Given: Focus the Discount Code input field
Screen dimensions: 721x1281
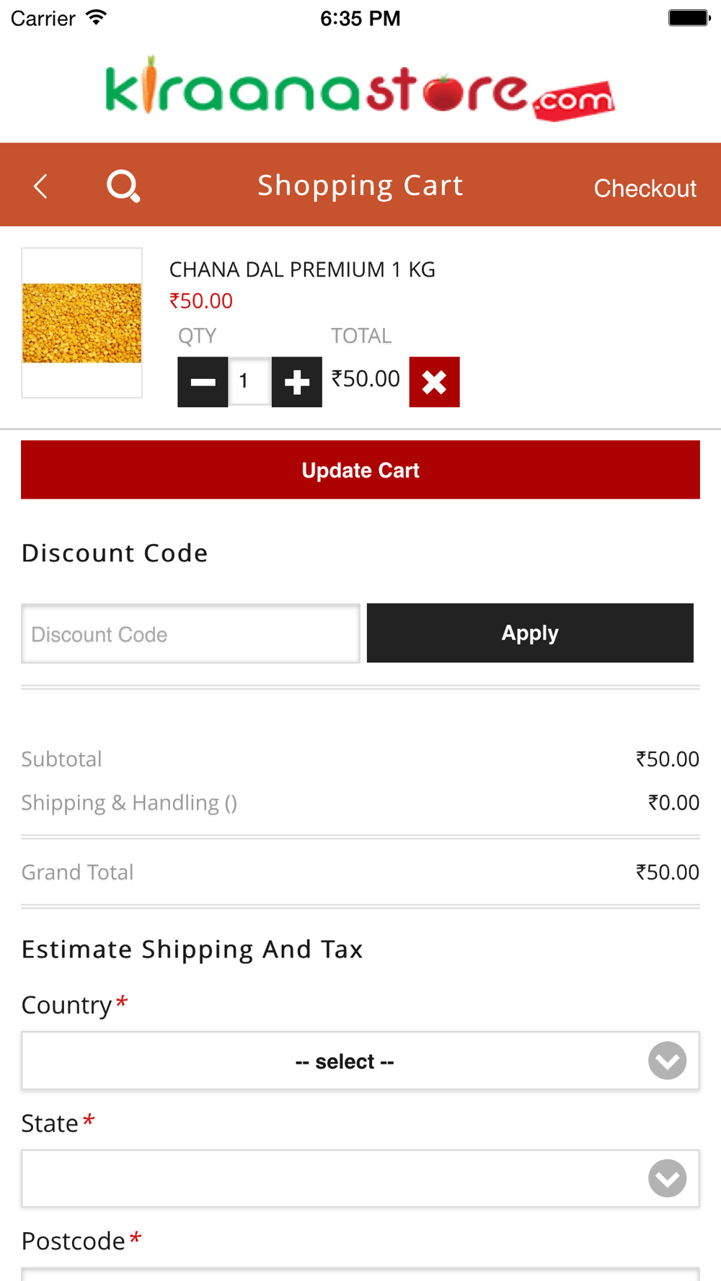Looking at the screenshot, I should coord(190,633).
